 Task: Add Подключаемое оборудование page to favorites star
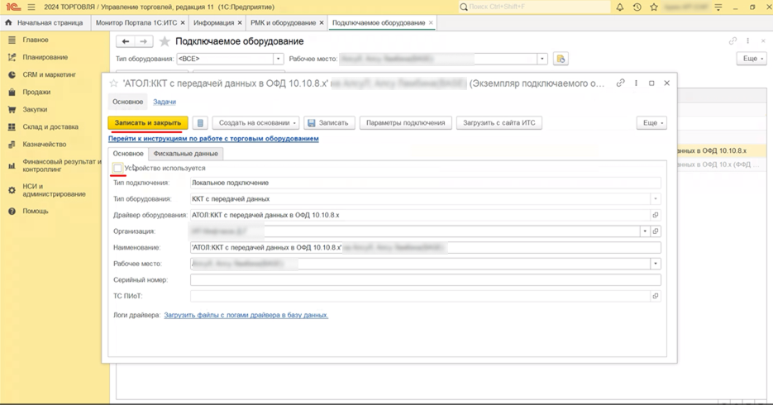pyautogui.click(x=165, y=41)
